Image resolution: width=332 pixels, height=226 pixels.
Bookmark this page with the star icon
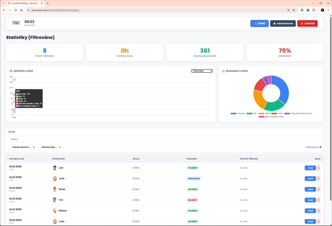(294, 10)
